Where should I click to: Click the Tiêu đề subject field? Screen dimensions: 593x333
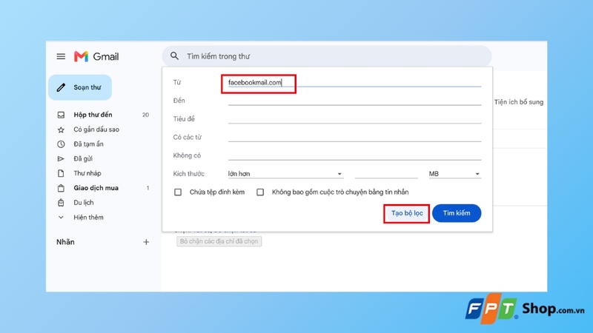354,119
